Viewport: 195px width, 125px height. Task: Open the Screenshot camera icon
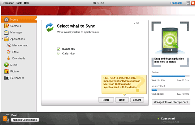coord(6,78)
